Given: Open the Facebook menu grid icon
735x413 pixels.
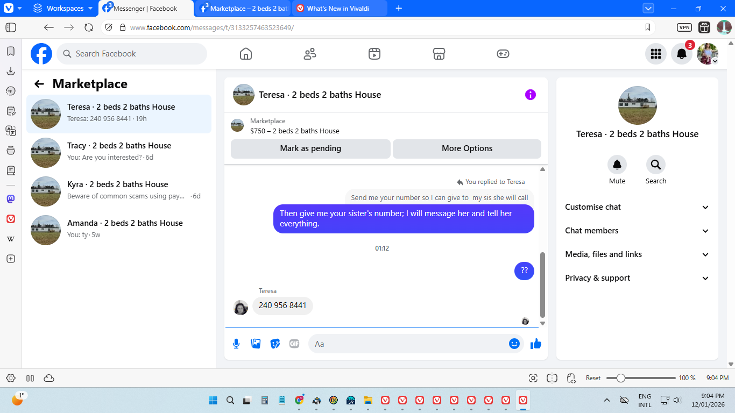Looking at the screenshot, I should pos(656,54).
